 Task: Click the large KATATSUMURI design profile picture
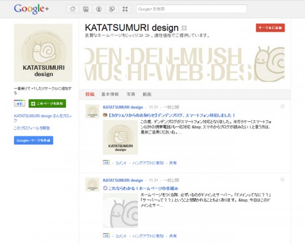click(43, 53)
